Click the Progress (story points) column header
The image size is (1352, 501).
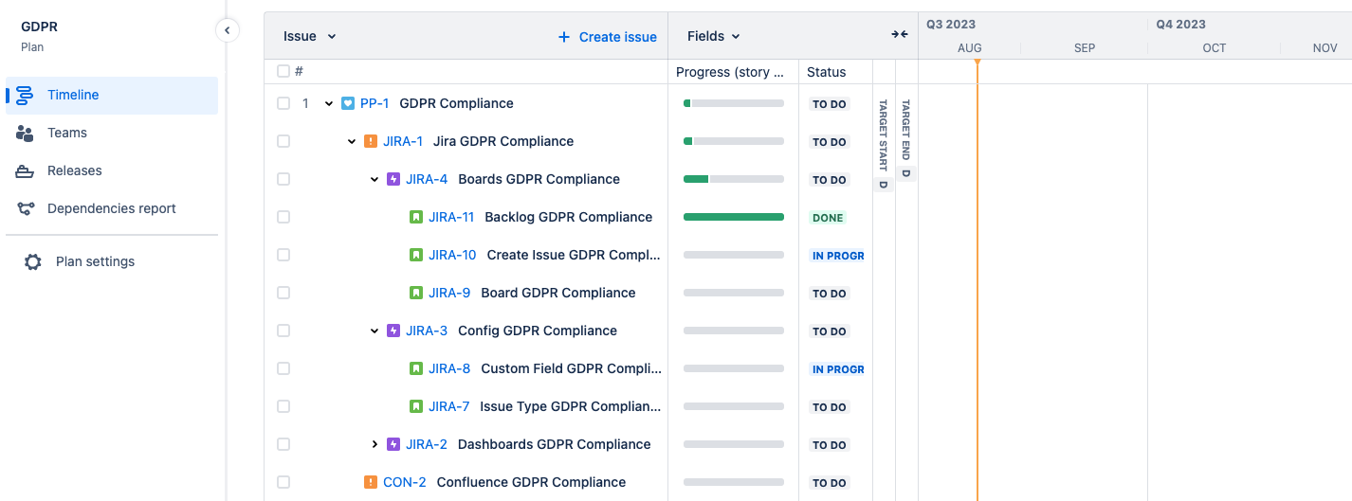tap(731, 72)
